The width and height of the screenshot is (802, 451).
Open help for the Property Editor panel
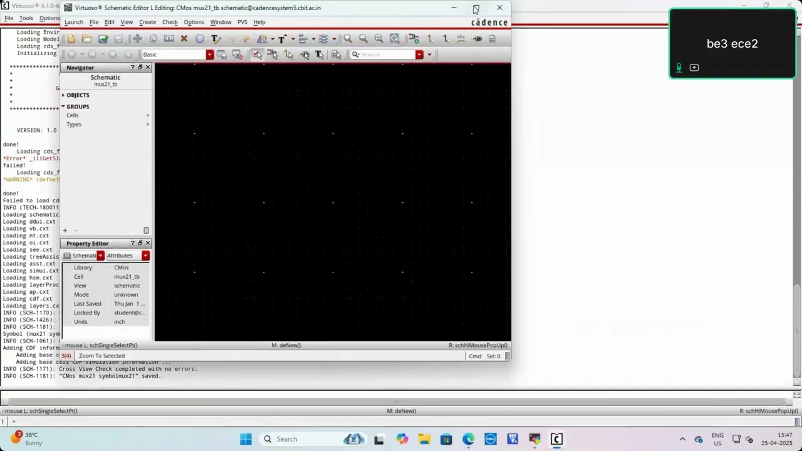pos(132,243)
